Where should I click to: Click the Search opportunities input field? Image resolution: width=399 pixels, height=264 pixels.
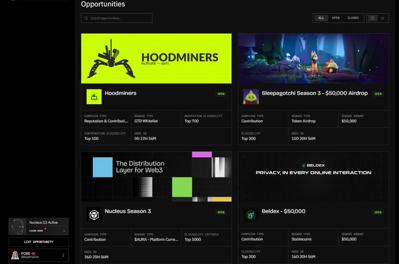point(117,18)
